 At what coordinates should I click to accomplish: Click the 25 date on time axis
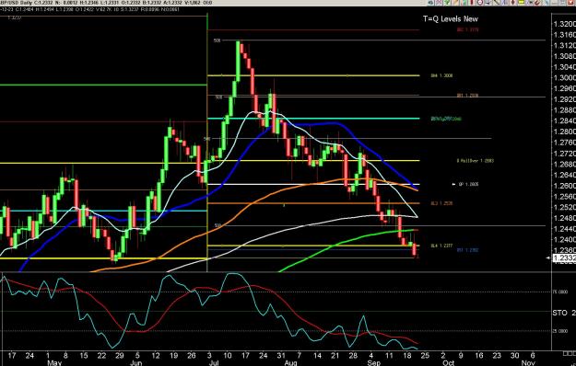[x=425, y=355]
